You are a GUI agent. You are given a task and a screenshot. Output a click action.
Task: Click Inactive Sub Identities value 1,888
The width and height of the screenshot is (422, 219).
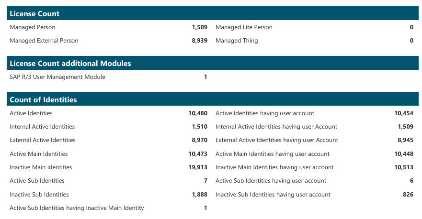click(x=199, y=195)
